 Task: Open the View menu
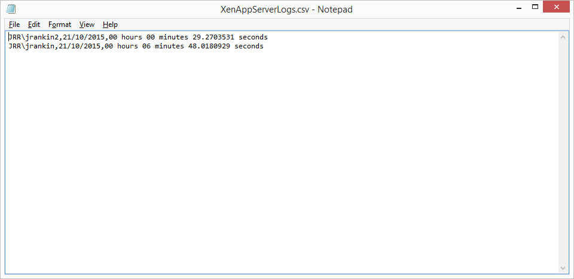pos(87,24)
